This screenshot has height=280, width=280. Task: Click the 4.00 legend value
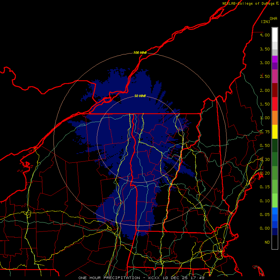click(x=265, y=35)
